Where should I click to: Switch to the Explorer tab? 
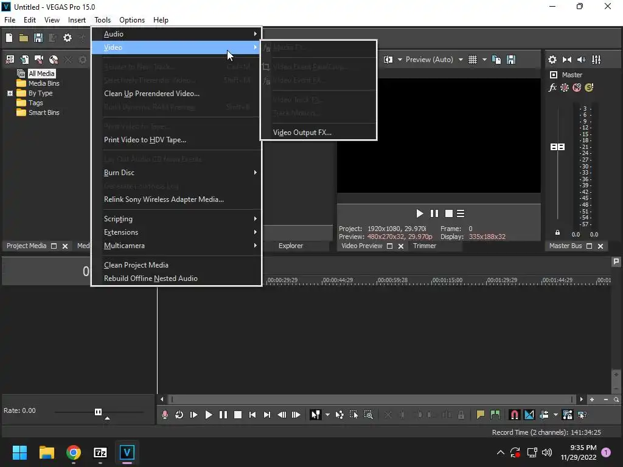click(x=290, y=246)
